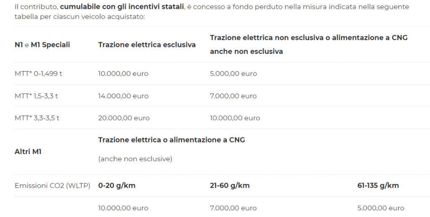Click the 5.000,00 euro cell under 61-135 g/km
This screenshot has width=430, height=217.
[x=381, y=208]
